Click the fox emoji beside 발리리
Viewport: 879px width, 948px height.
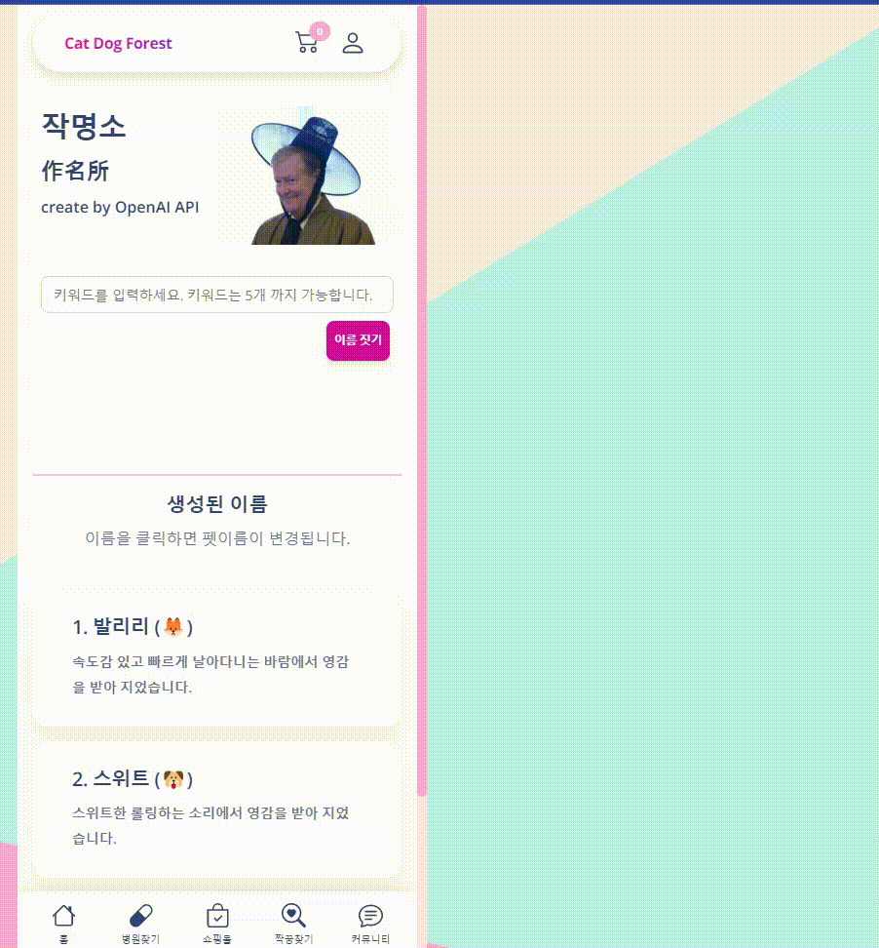(173, 627)
